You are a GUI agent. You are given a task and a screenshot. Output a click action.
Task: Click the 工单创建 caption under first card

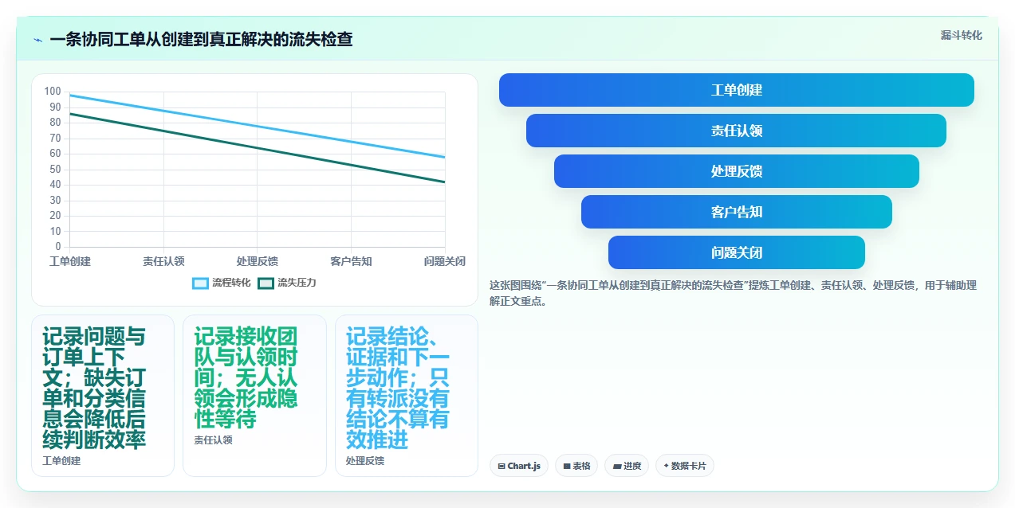[x=61, y=460]
